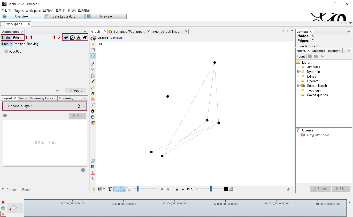Expand the Attributes folder in the Library
This screenshot has width=353, height=217.
[298, 67]
